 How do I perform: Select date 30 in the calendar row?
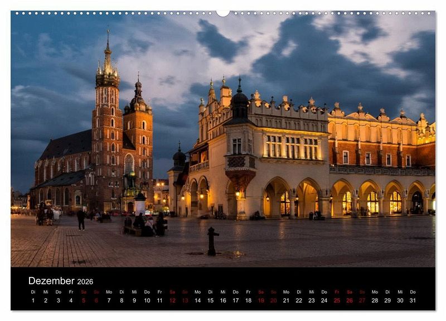click(400, 300)
